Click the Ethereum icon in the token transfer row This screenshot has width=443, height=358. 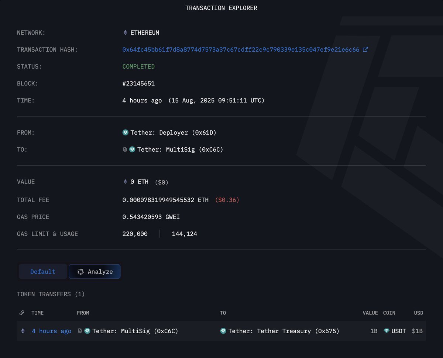pyautogui.click(x=23, y=331)
